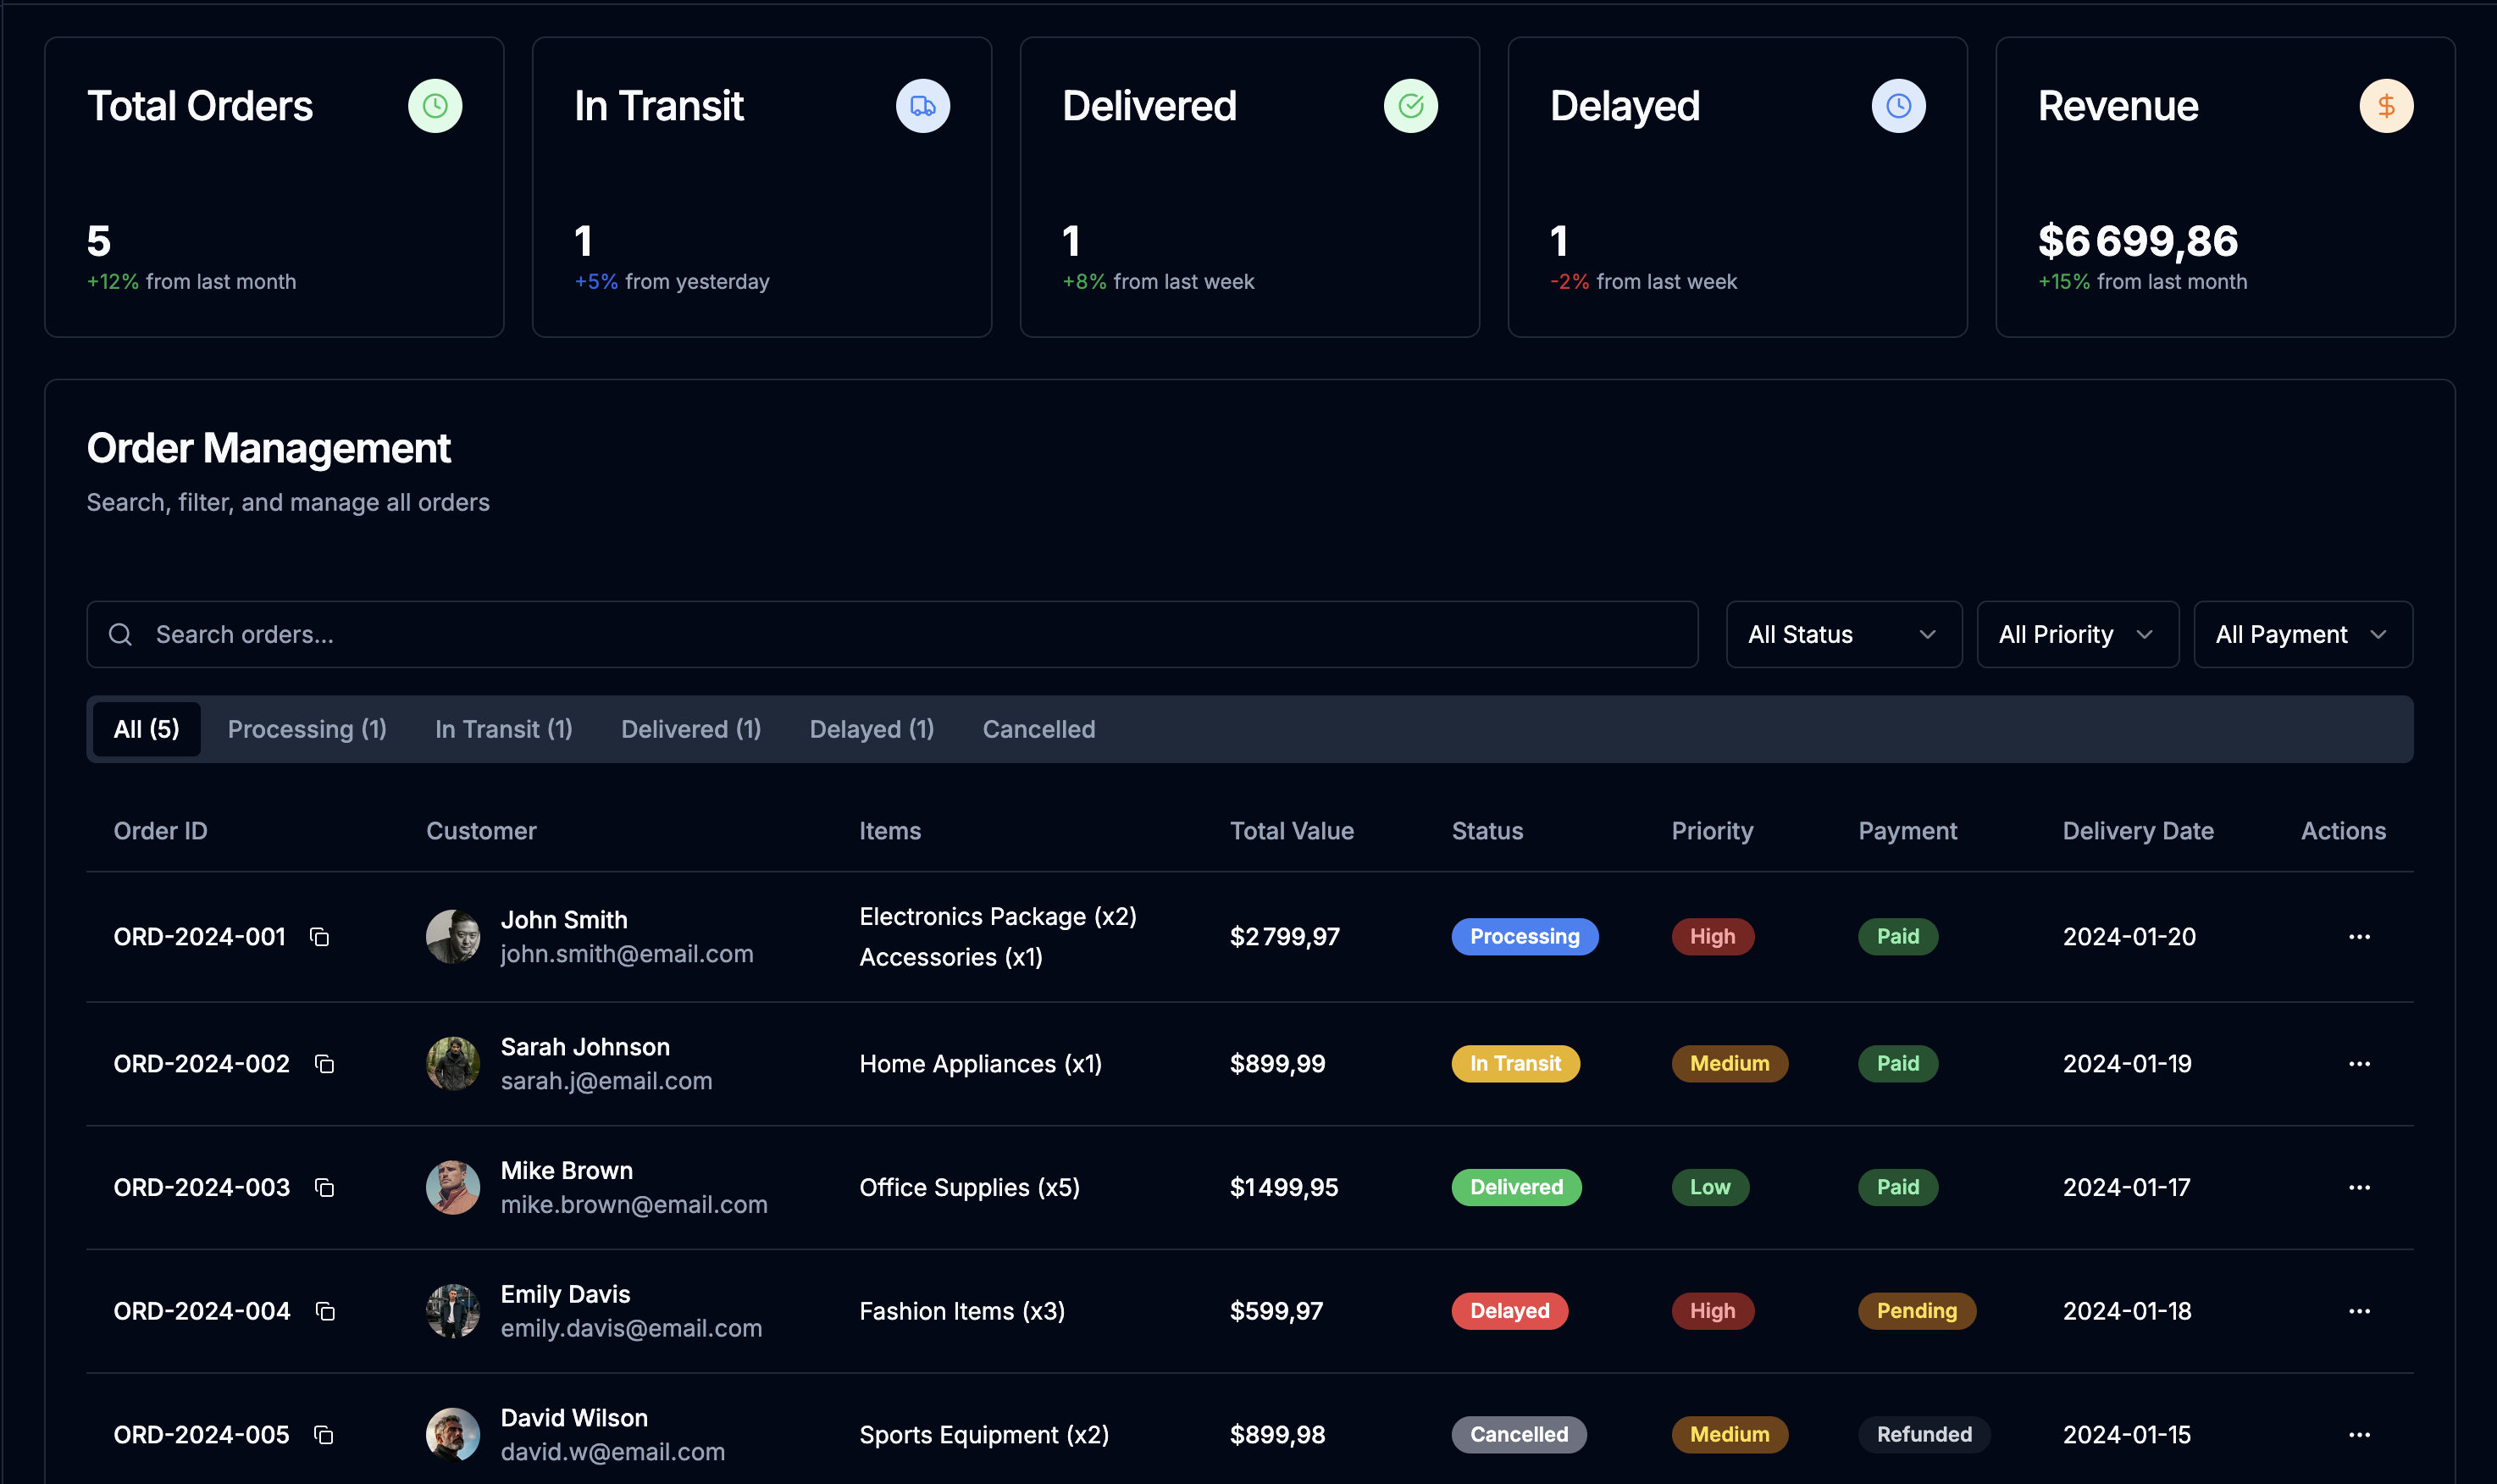Open the All Payment dropdown
The image size is (2497, 1484).
2302,634
